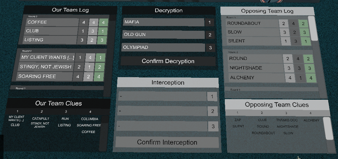Select the Decryption panel header
Screen dimensions: 338x159
click(169, 11)
